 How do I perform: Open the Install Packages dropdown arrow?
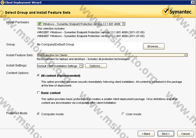tap(123, 24)
